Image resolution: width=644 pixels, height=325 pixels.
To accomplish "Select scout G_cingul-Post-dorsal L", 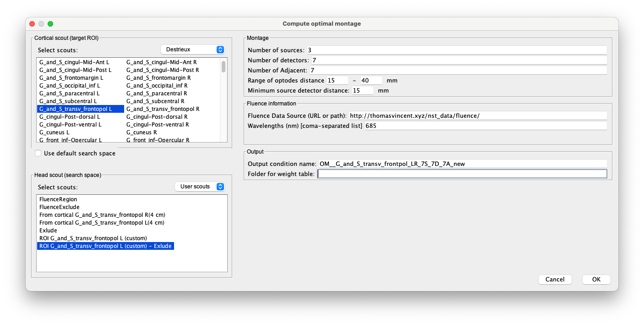I will coord(70,117).
